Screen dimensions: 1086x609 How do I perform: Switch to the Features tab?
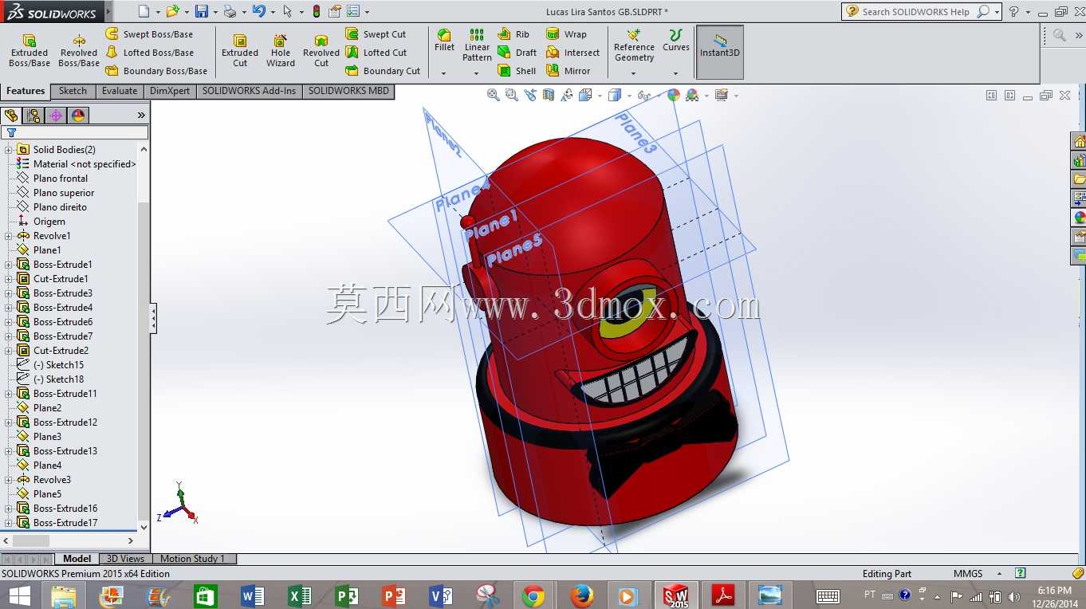pyautogui.click(x=26, y=91)
